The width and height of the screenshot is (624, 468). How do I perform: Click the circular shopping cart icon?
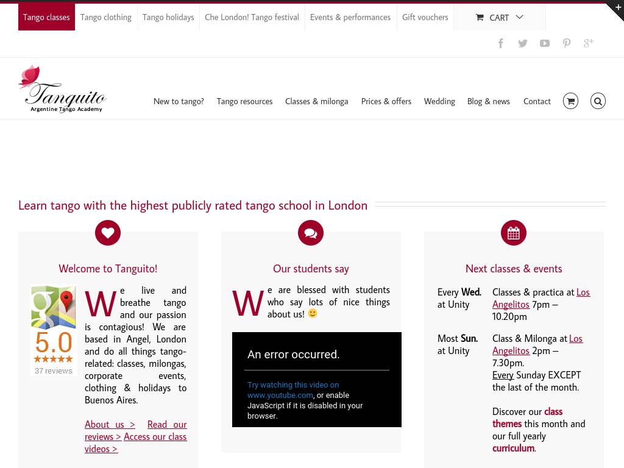[570, 101]
